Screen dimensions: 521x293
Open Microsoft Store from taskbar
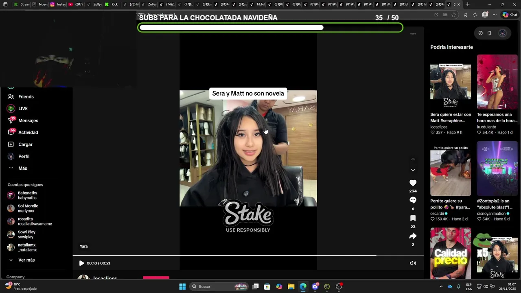click(x=267, y=286)
